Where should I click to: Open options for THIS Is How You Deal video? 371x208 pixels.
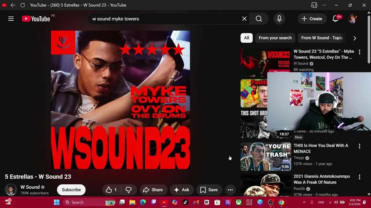(x=359, y=146)
